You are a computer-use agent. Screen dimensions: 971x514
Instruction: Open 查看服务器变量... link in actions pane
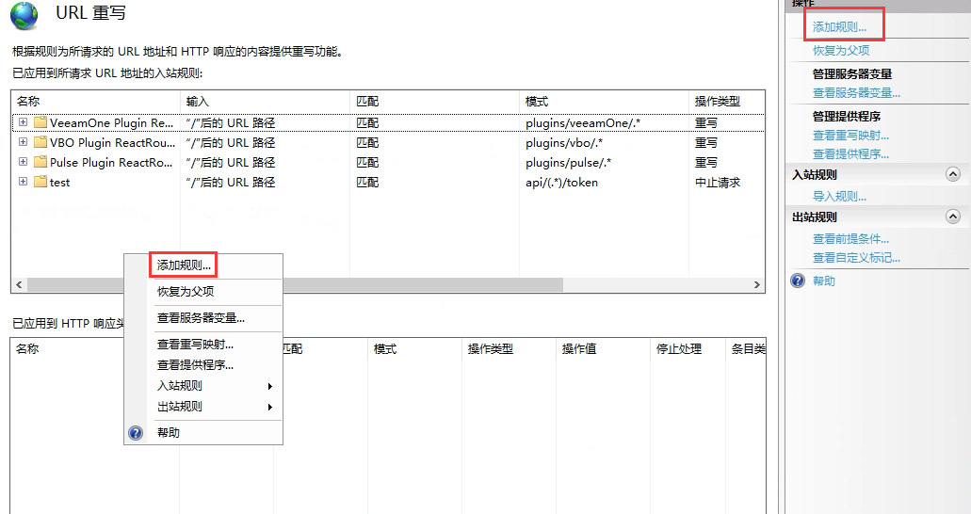[856, 93]
